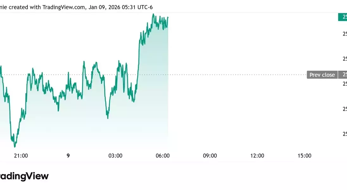Click the Prev close label
The image size is (347, 190).
322,75
